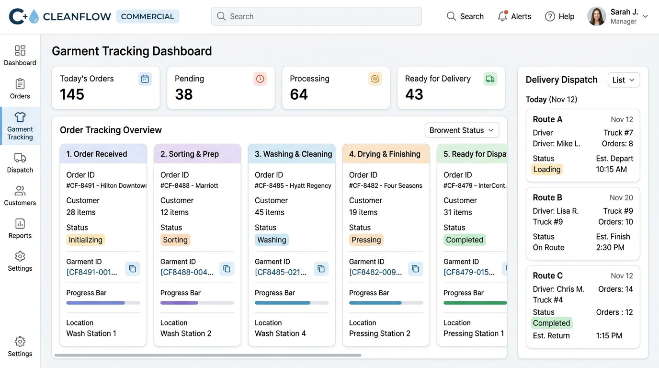Click the Sorting status badge

point(175,240)
